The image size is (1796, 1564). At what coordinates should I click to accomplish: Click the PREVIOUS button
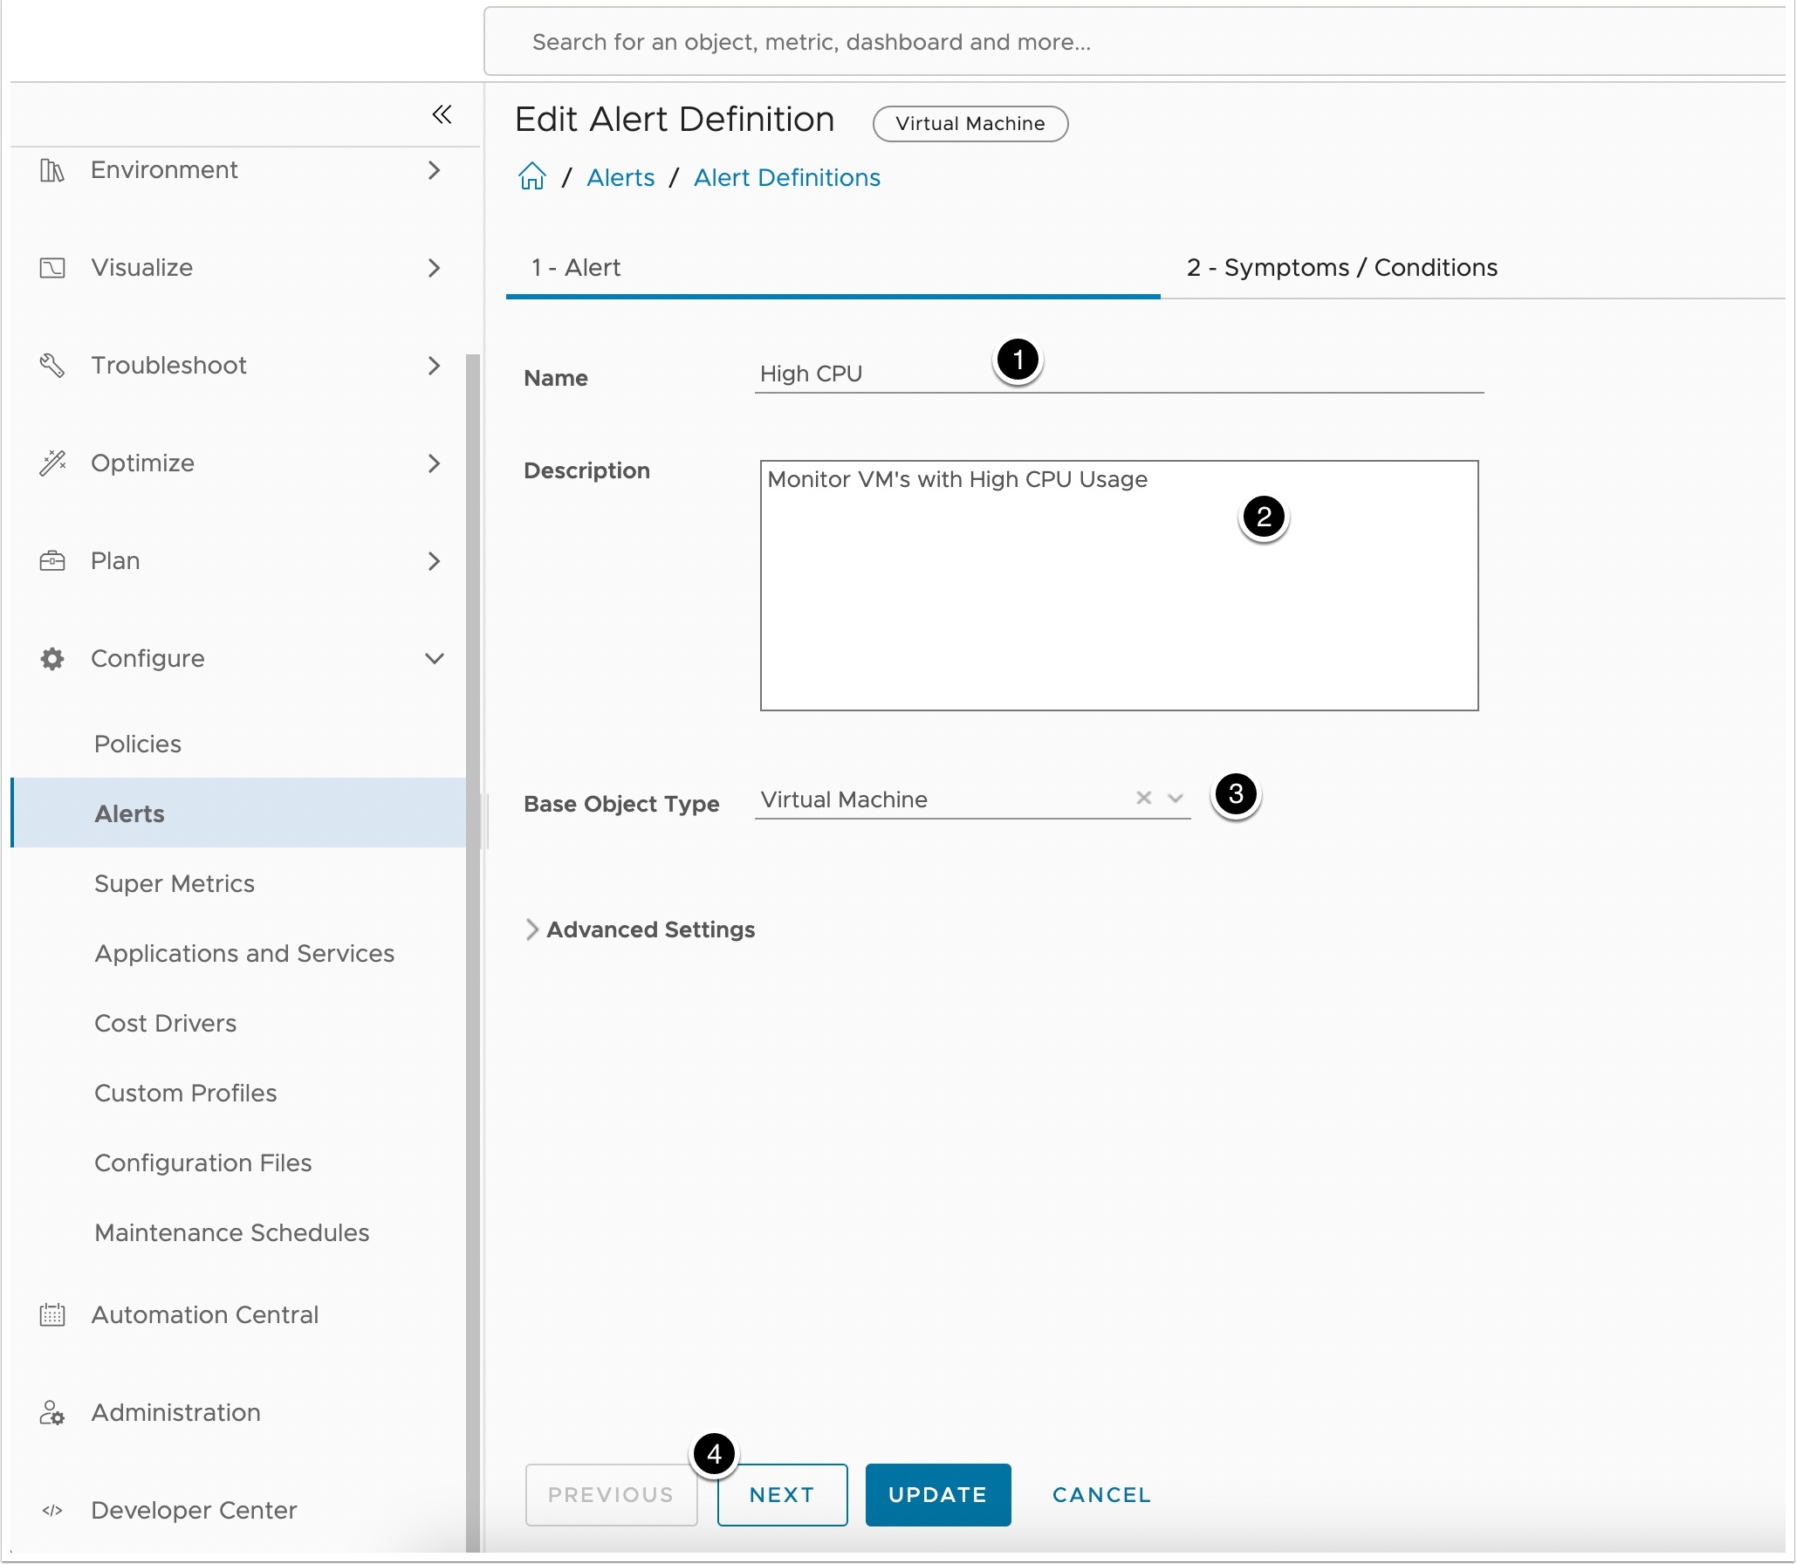611,1495
